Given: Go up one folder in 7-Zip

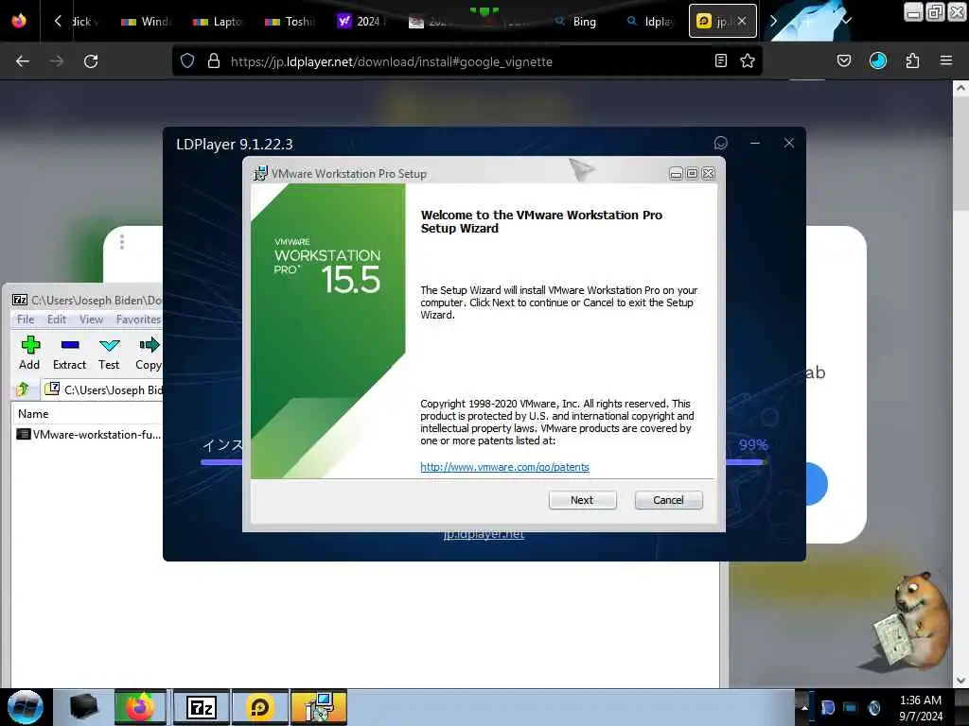Looking at the screenshot, I should click(x=23, y=389).
